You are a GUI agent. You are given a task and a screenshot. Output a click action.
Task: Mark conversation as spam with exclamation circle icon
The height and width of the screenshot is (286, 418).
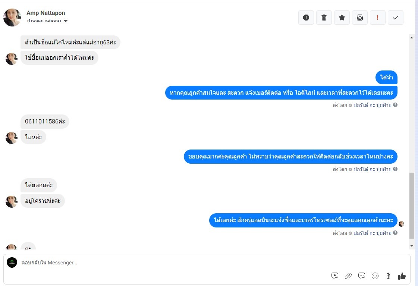(x=306, y=18)
